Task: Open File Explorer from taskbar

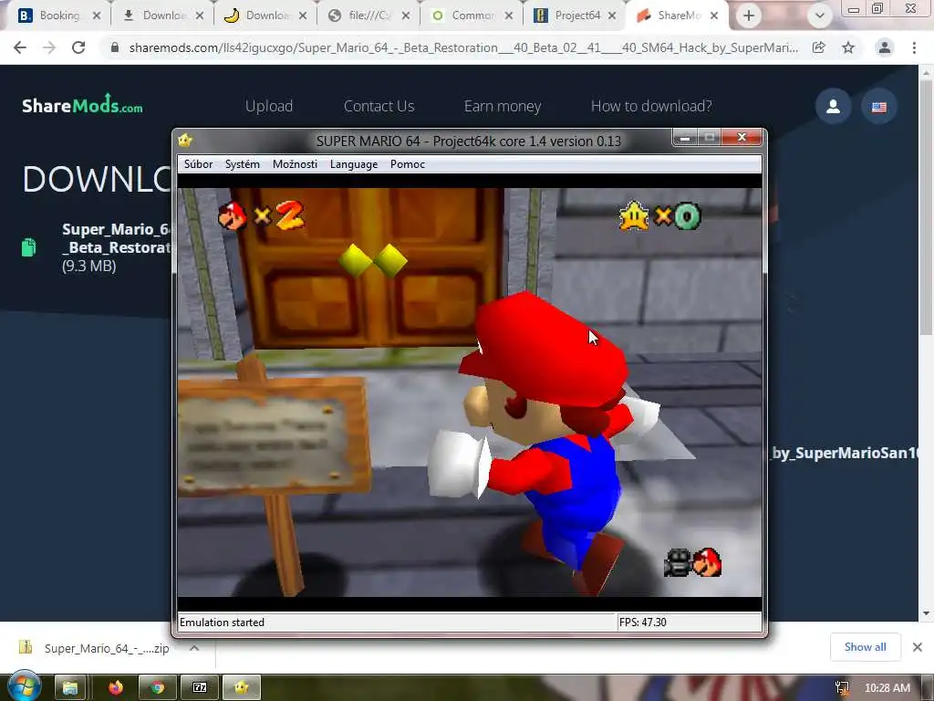Action: tap(70, 688)
